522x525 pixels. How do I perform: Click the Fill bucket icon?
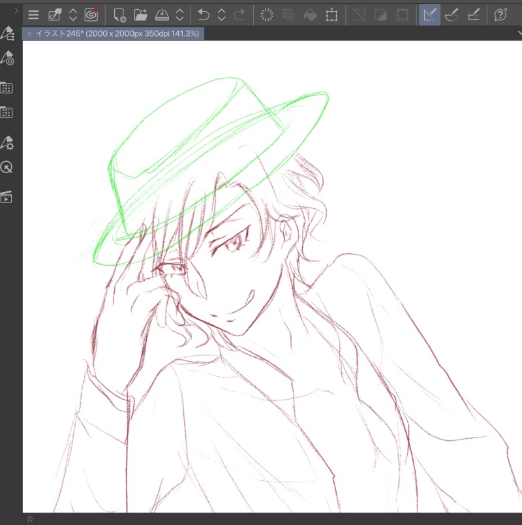click(x=310, y=15)
